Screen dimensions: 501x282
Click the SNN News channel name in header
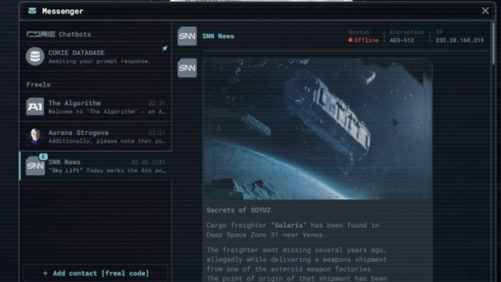(x=218, y=37)
